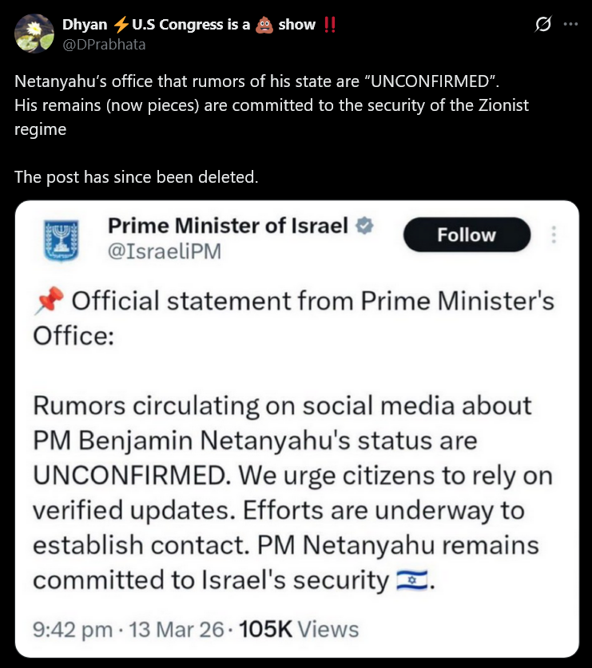The image size is (592, 668).
Task: Open the @IsraeliPM handle
Action: (x=164, y=251)
